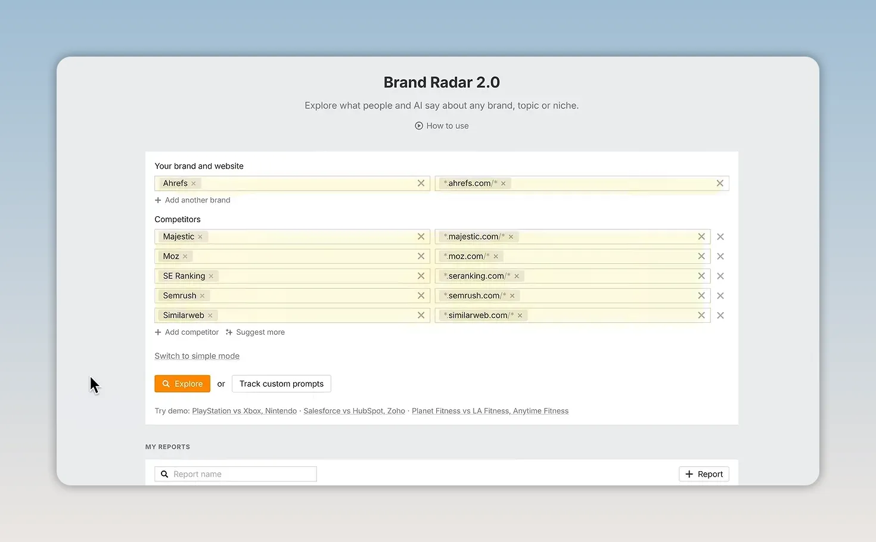
Task: Switch to simple mode
Action: point(197,356)
